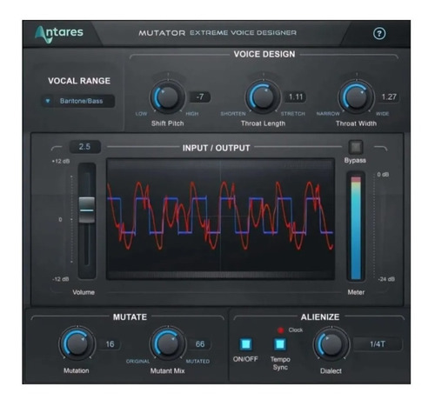
Task: Click the Shift Pitch label
Action: (167, 123)
